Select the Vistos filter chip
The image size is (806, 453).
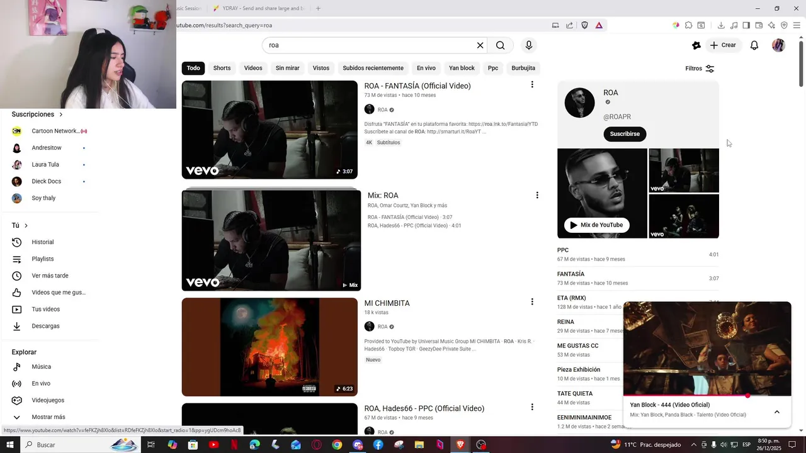pos(321,68)
